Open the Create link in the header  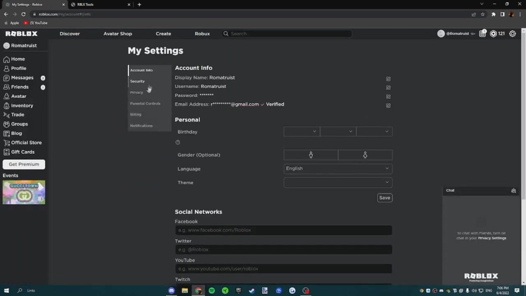coord(163,34)
